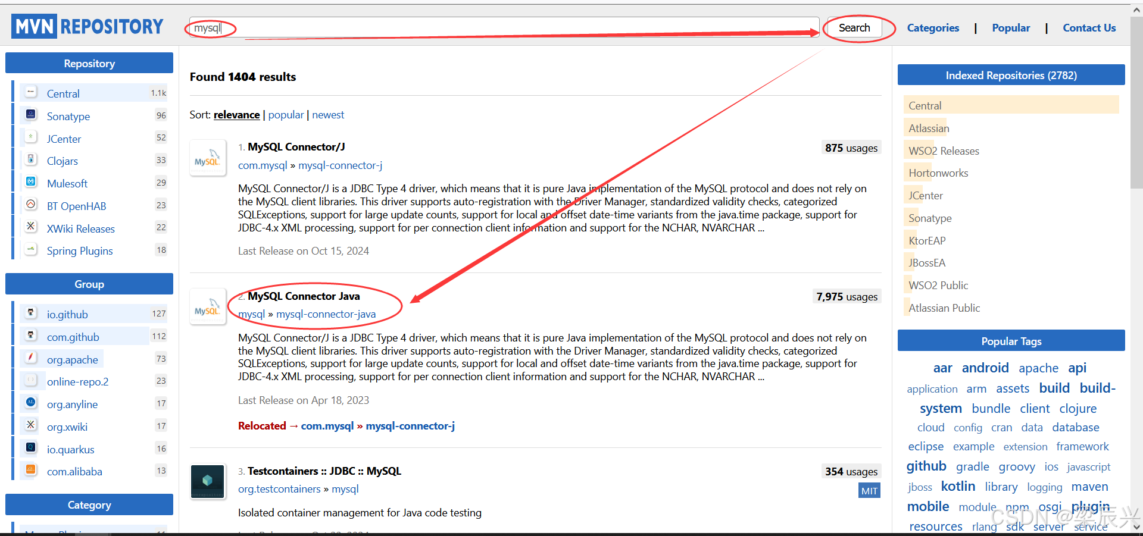Sort results by popular
The width and height of the screenshot is (1143, 536).
click(x=286, y=115)
